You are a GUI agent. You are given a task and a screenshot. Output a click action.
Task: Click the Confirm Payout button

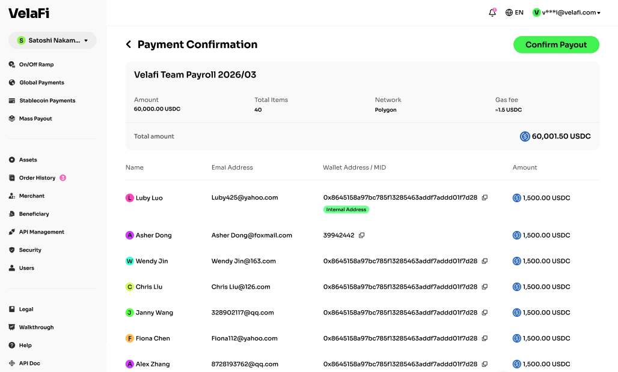click(x=556, y=45)
